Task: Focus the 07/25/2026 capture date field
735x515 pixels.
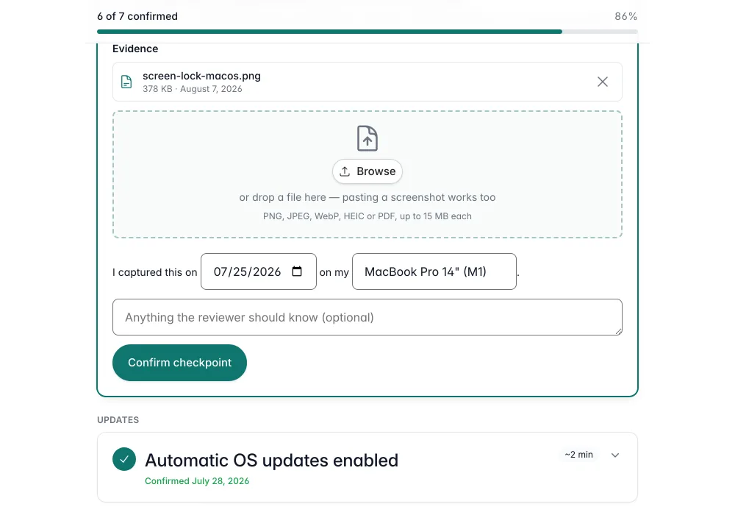Action: pos(258,271)
